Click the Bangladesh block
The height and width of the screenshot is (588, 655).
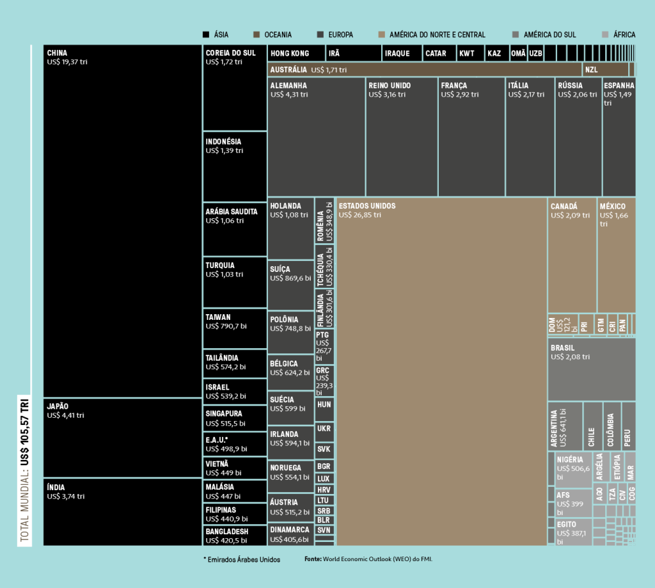(235, 536)
